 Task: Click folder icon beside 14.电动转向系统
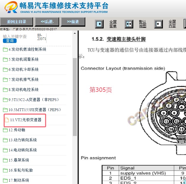tap(5, 150)
